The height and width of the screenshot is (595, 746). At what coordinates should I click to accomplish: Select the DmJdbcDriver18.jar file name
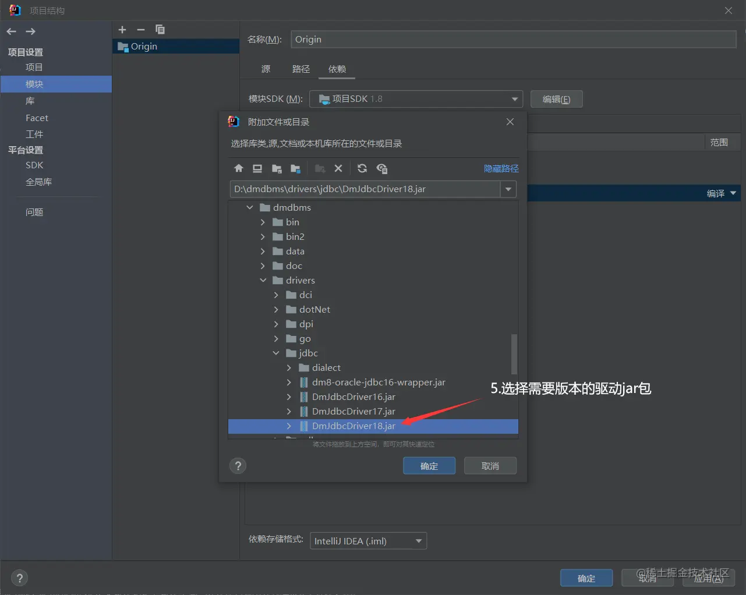(353, 426)
